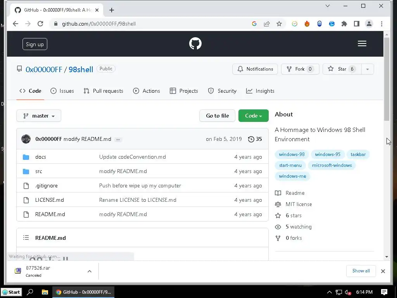The height and width of the screenshot is (298, 397).
Task: Expand 877526.rar download options chevron
Action: [x=90, y=271]
